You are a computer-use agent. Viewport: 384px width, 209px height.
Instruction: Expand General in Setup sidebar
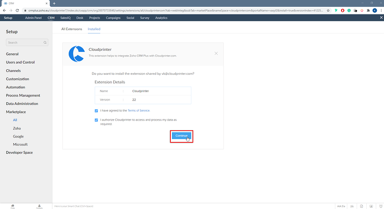(x=12, y=54)
